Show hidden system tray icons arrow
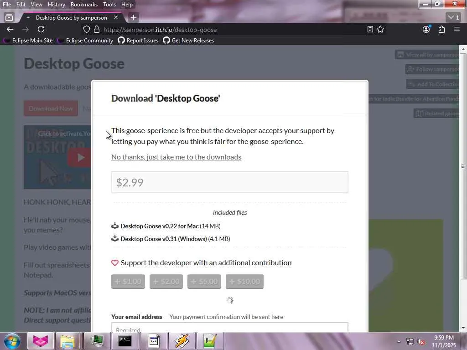This screenshot has height=350, width=467. click(399, 342)
